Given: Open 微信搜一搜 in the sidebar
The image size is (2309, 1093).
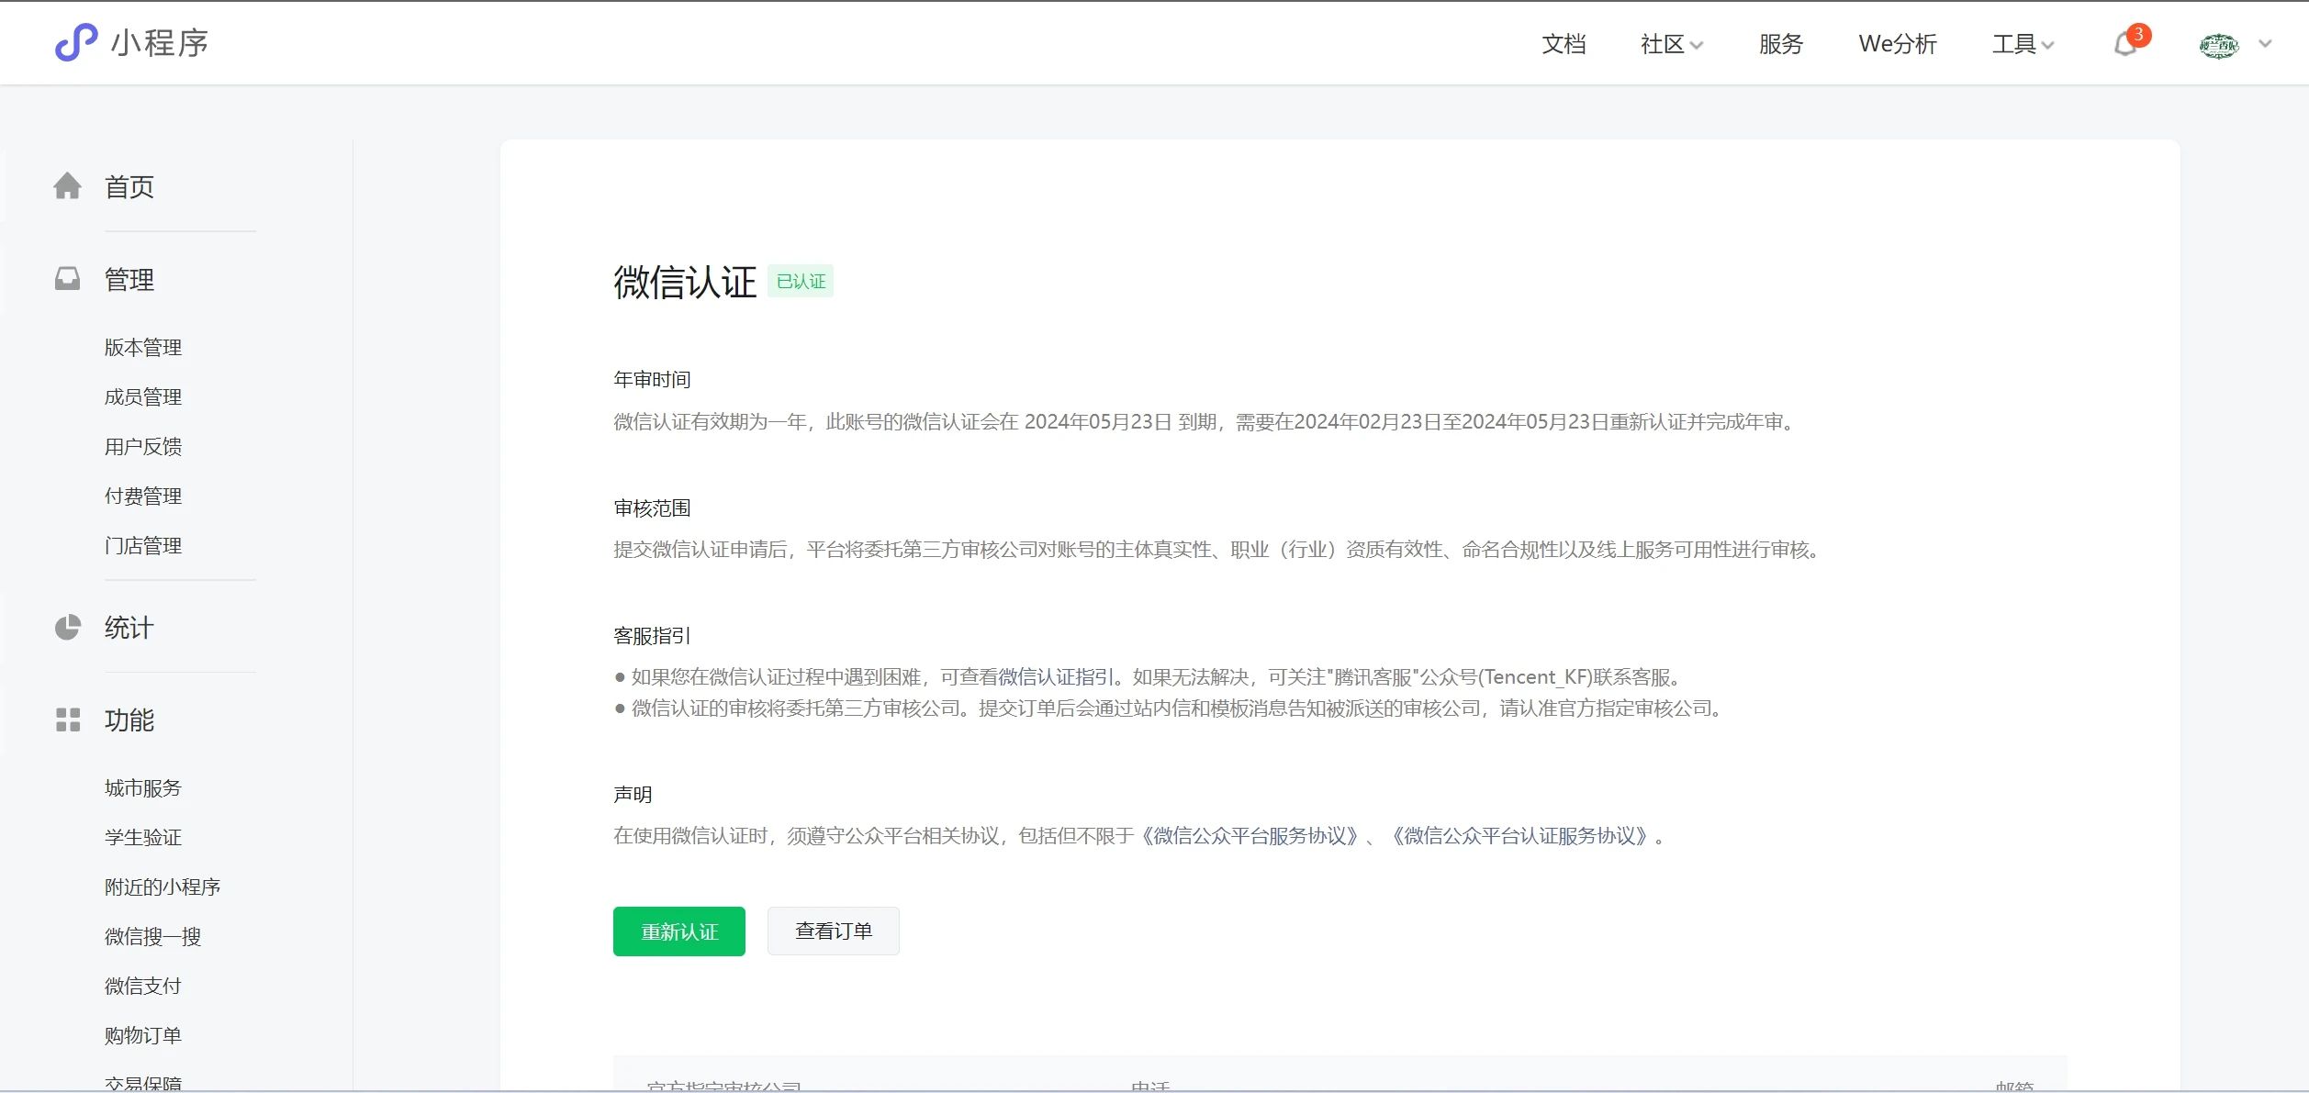Looking at the screenshot, I should tap(152, 937).
